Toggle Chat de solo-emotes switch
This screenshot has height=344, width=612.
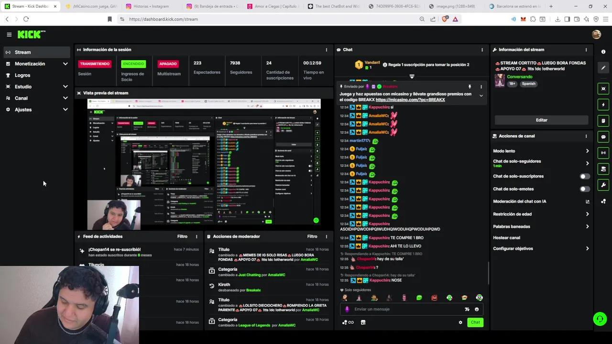coord(585,189)
